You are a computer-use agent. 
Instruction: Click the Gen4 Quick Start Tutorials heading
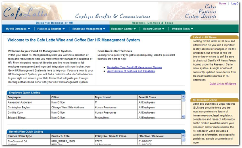115,51
